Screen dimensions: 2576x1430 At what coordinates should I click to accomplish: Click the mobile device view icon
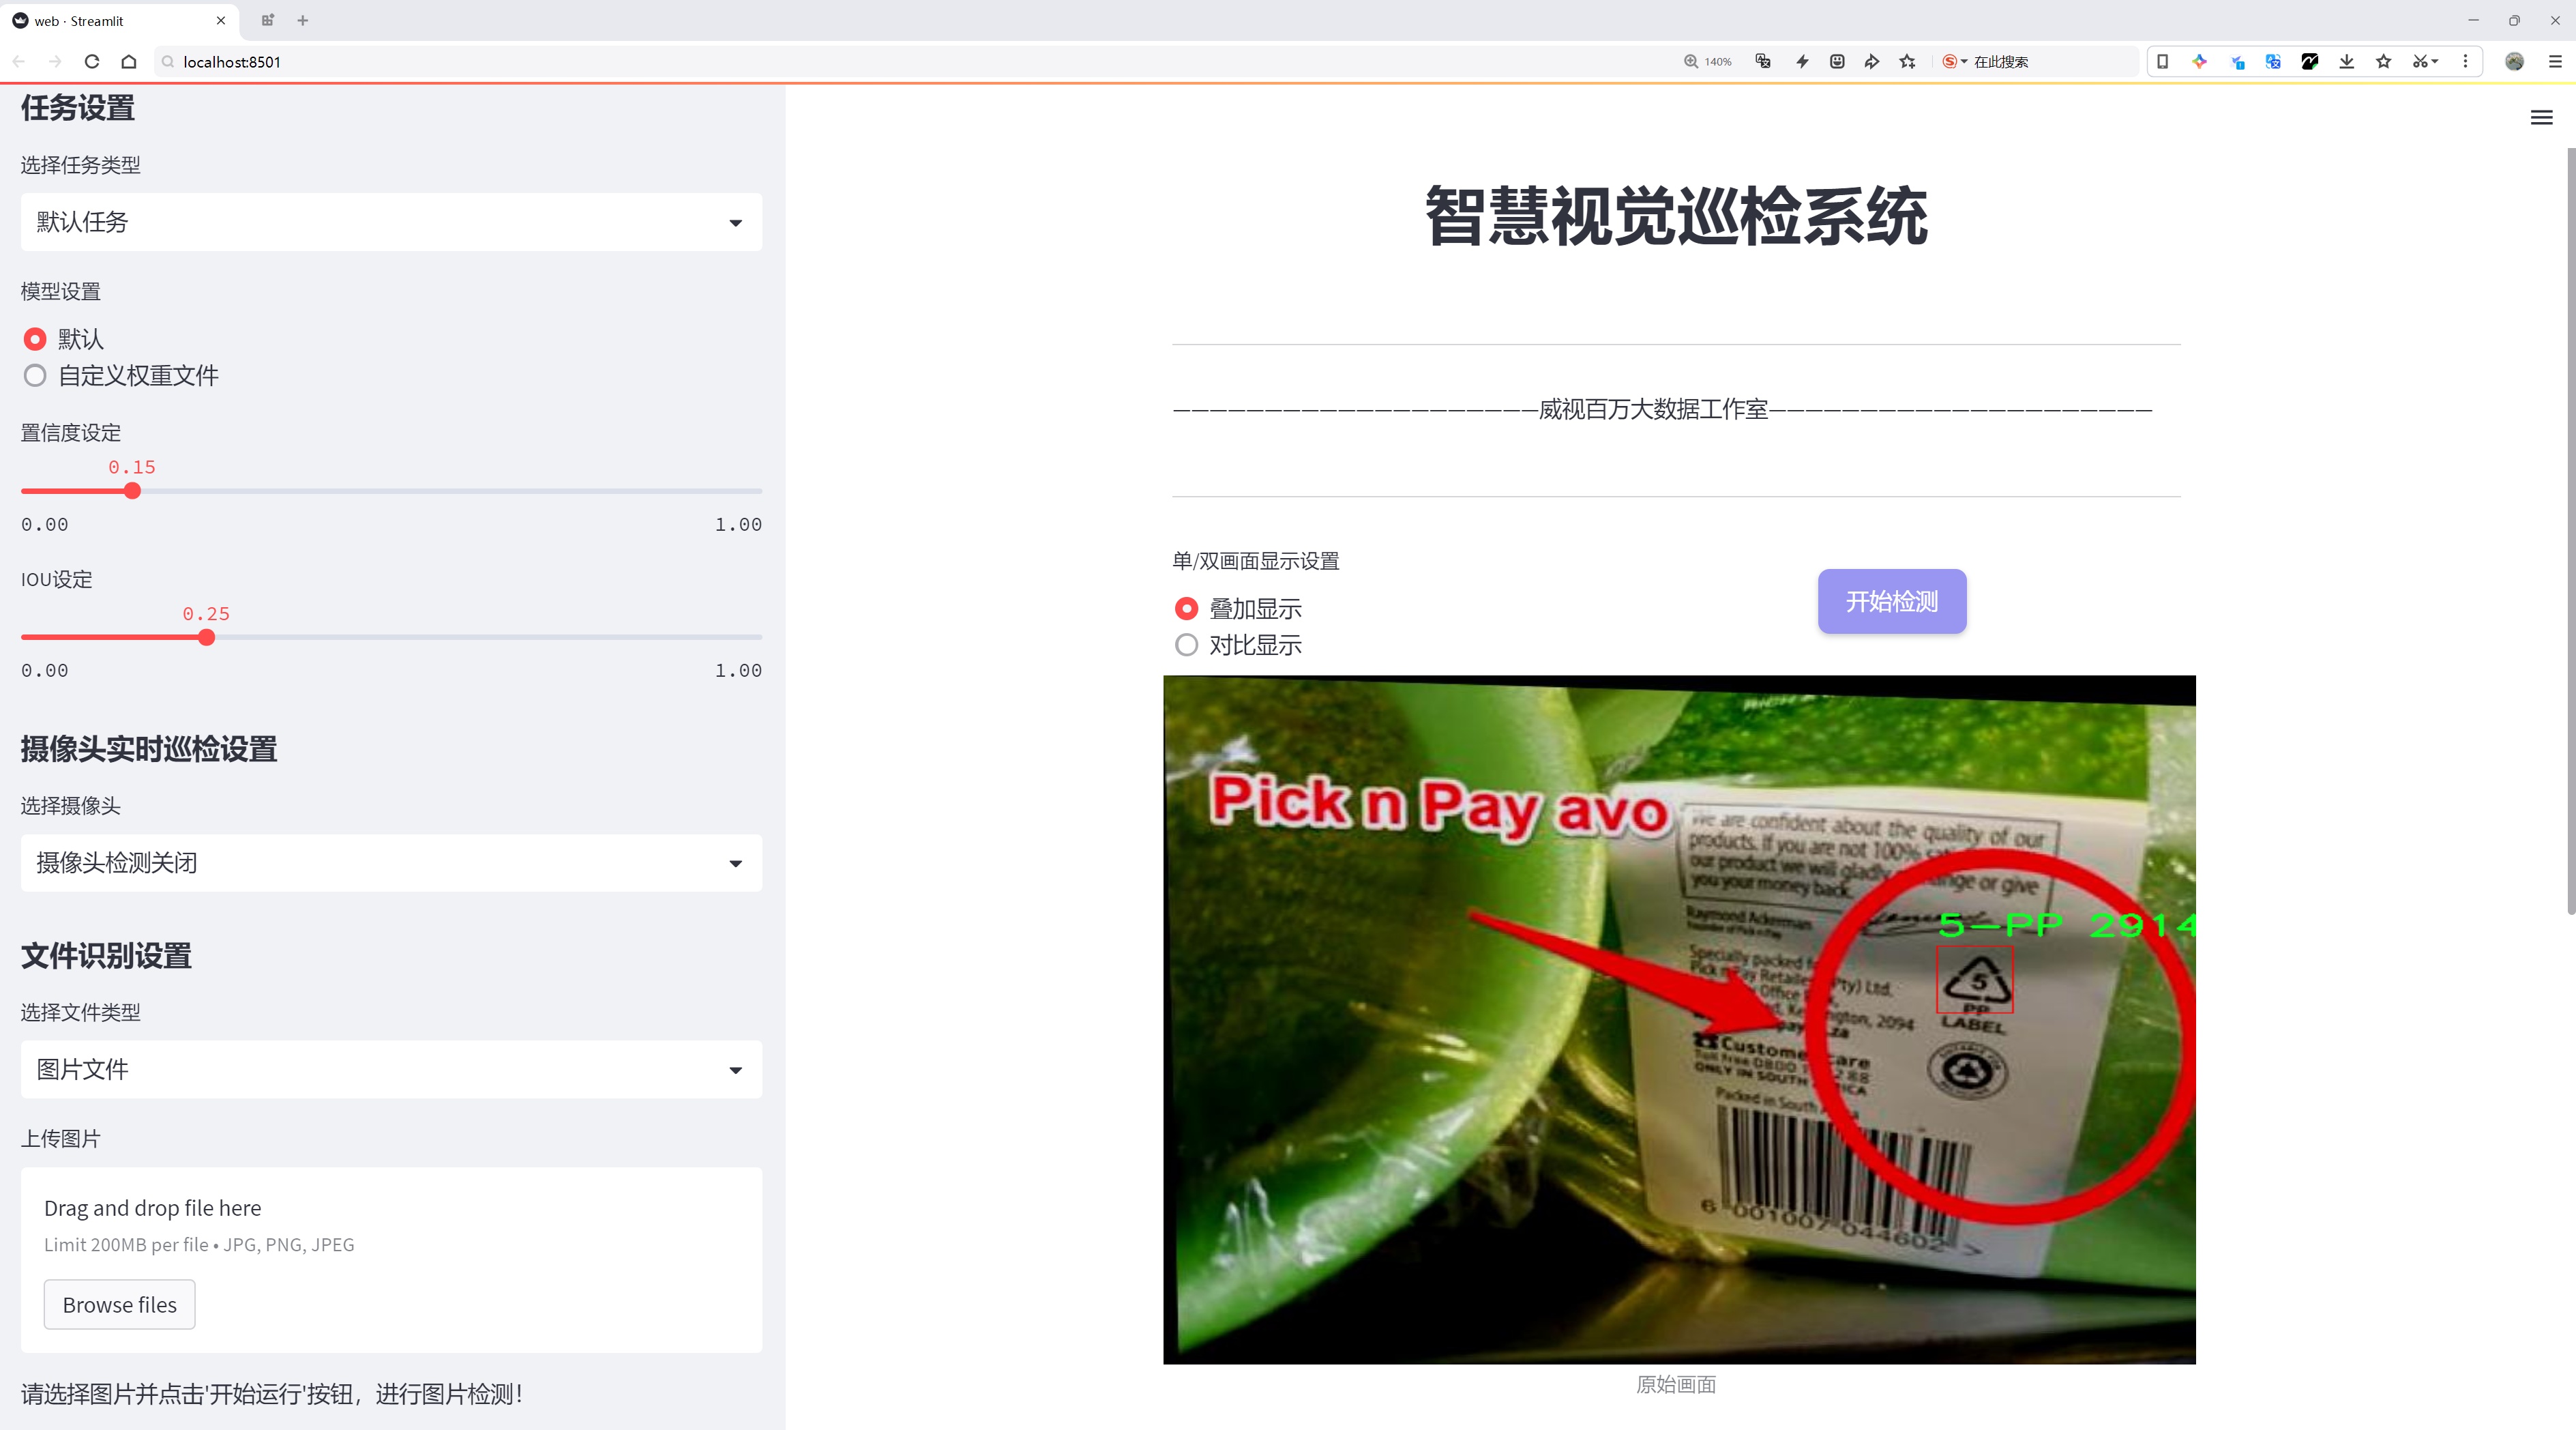pyautogui.click(x=2162, y=61)
